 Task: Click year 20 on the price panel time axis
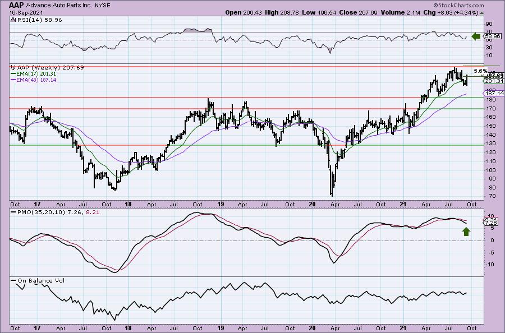coord(312,204)
